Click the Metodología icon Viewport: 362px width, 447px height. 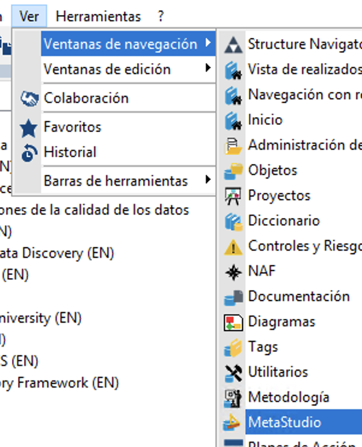[233, 398]
